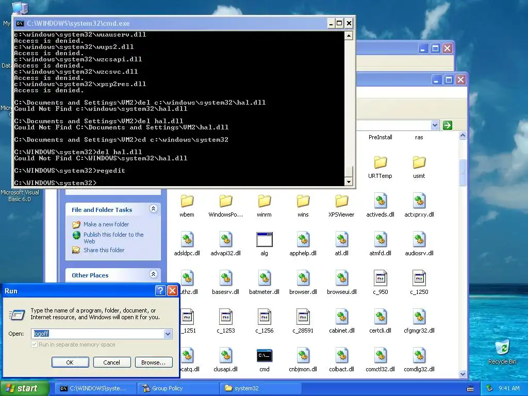Select comctl32.dll file icon
The image size is (528, 396).
[380, 356]
